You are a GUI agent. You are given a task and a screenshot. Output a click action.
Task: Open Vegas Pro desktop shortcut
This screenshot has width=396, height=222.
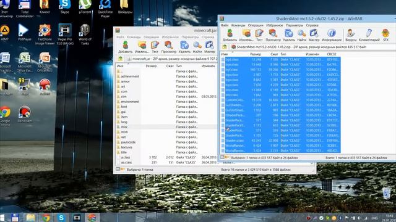[64, 35]
